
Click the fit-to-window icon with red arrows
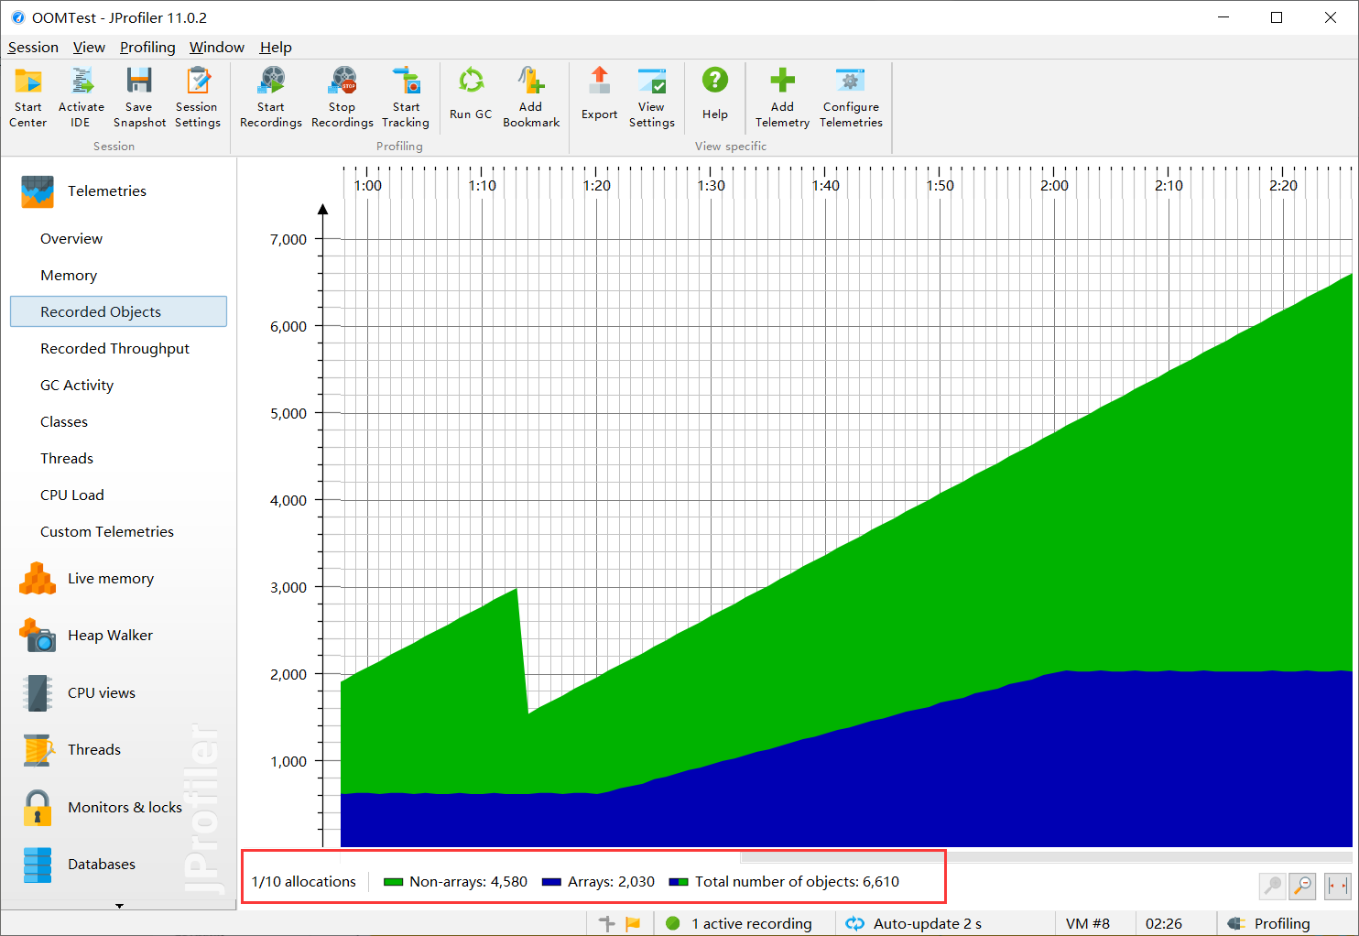(1338, 886)
